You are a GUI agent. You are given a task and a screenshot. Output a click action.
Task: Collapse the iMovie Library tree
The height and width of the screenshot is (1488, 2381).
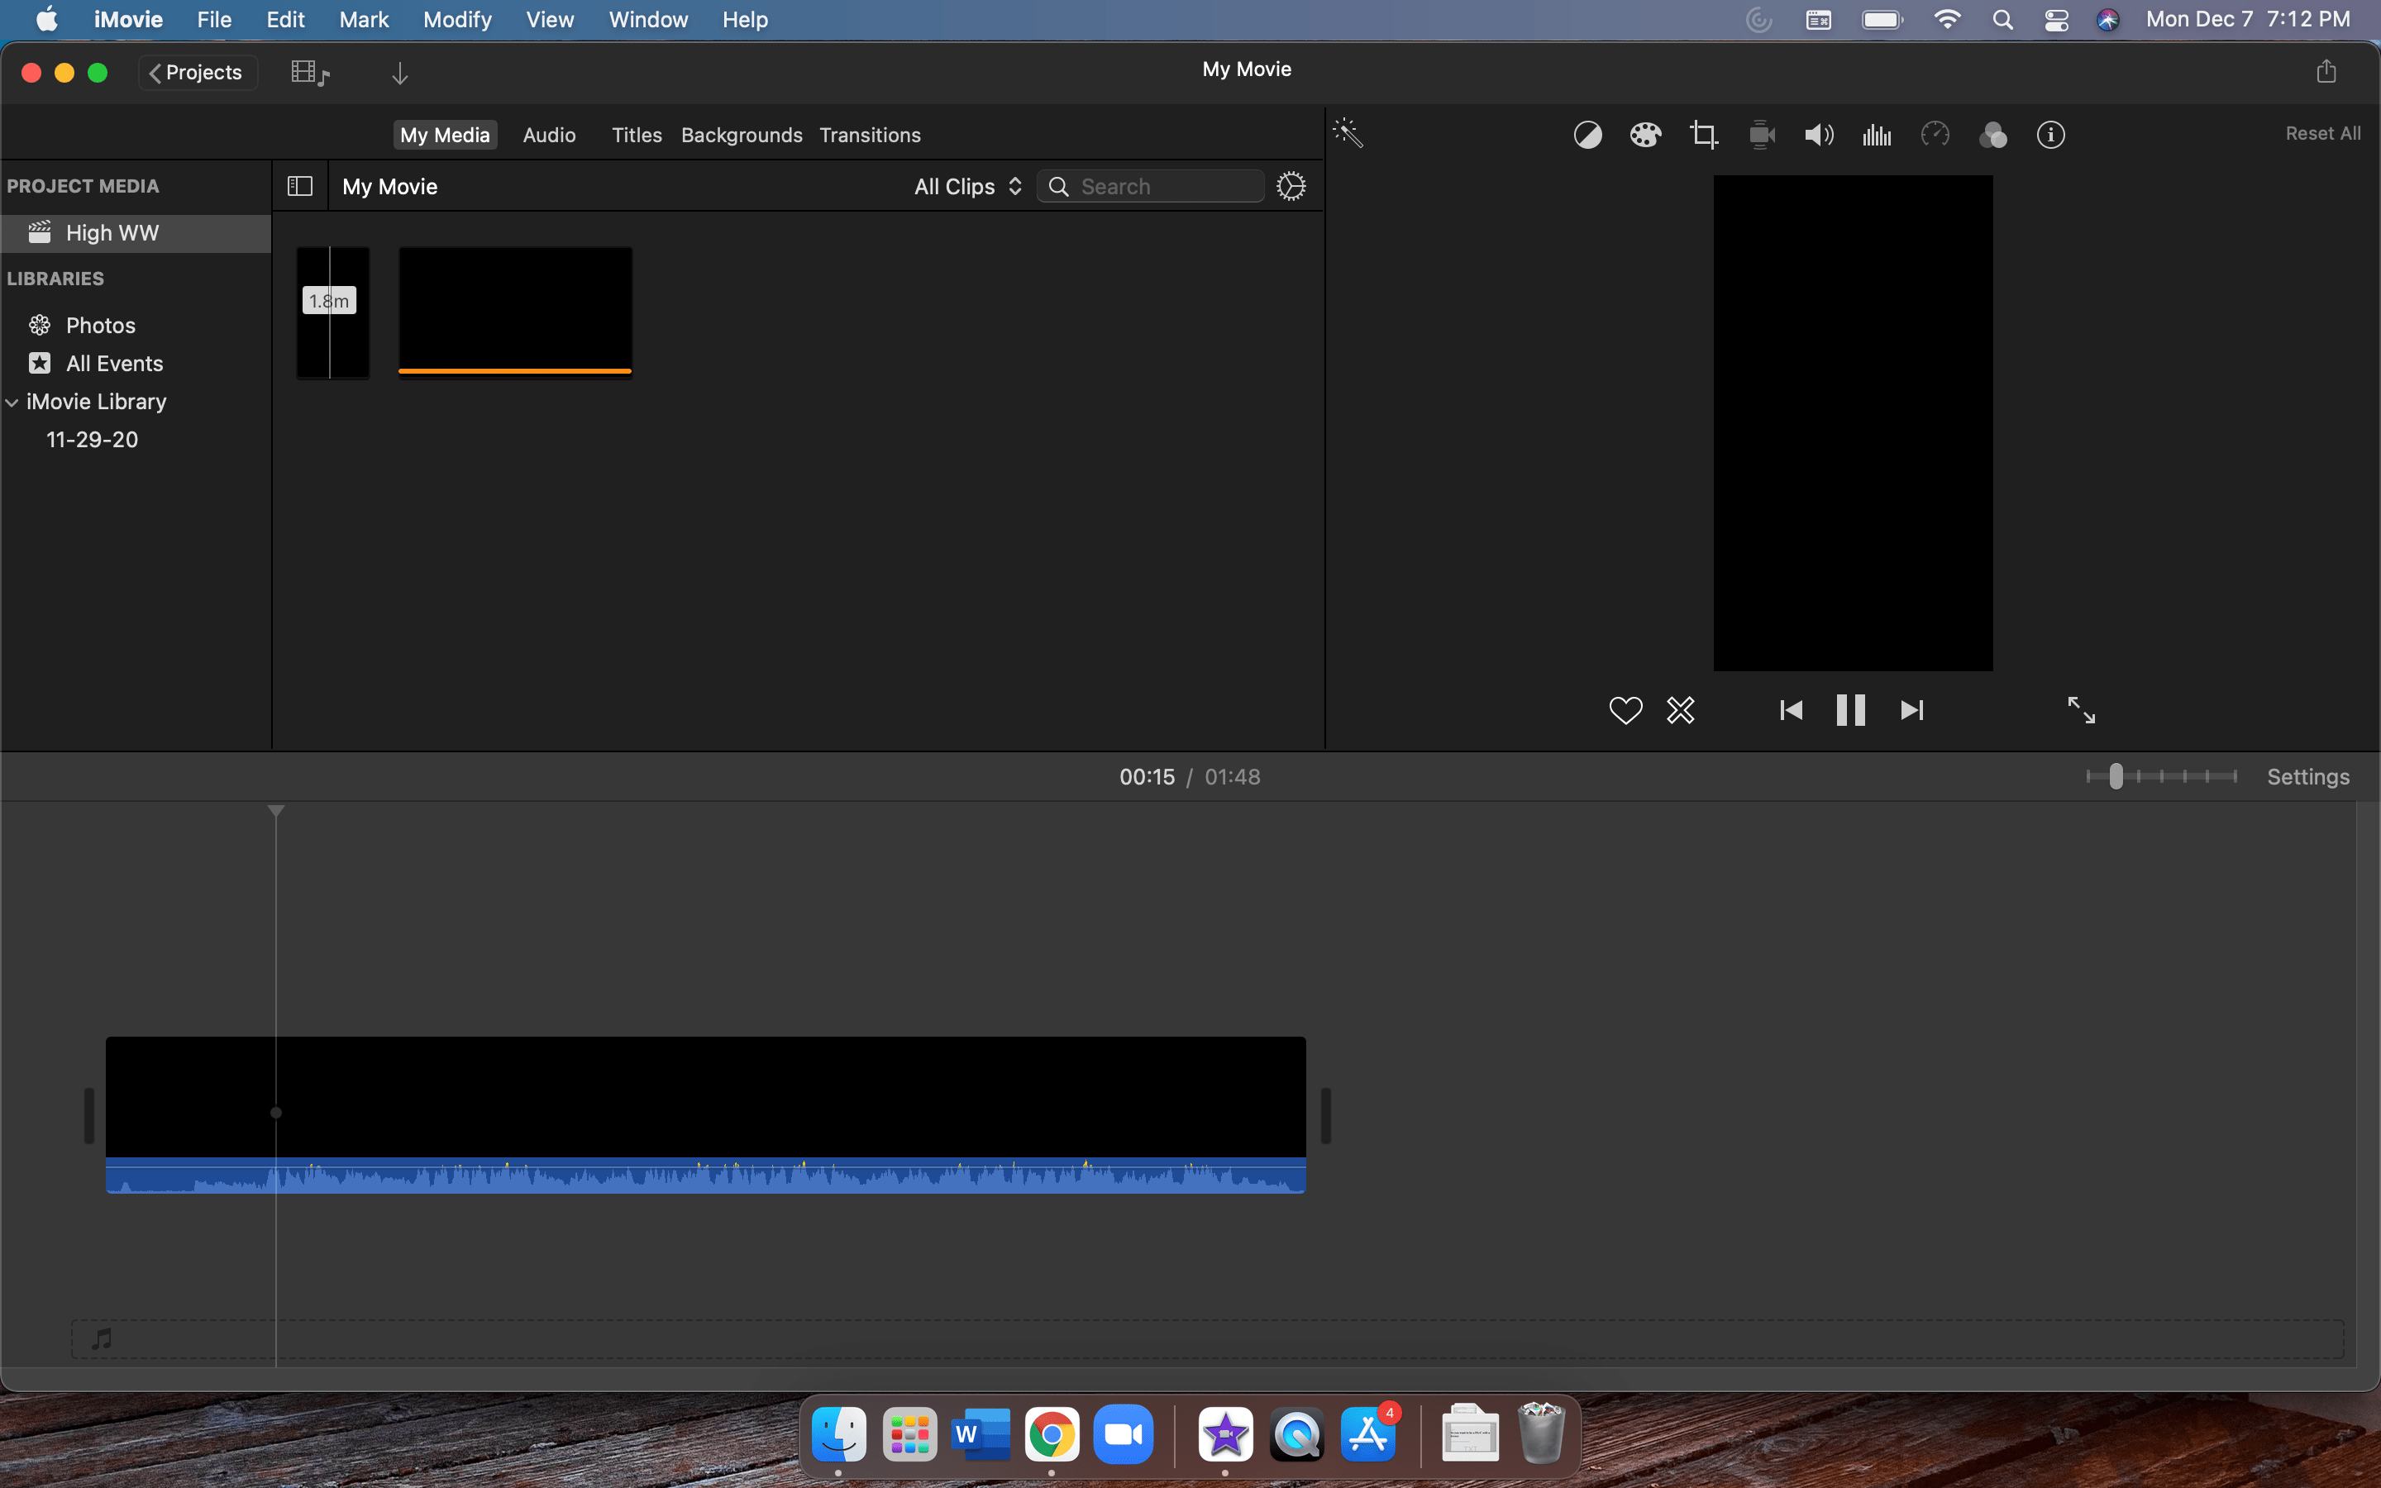12,402
